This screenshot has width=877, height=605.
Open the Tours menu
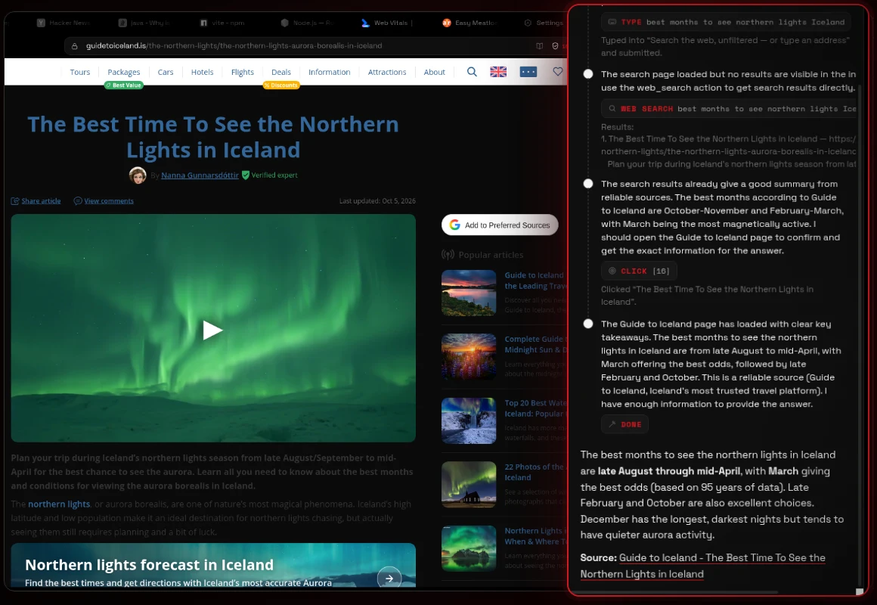pos(80,72)
